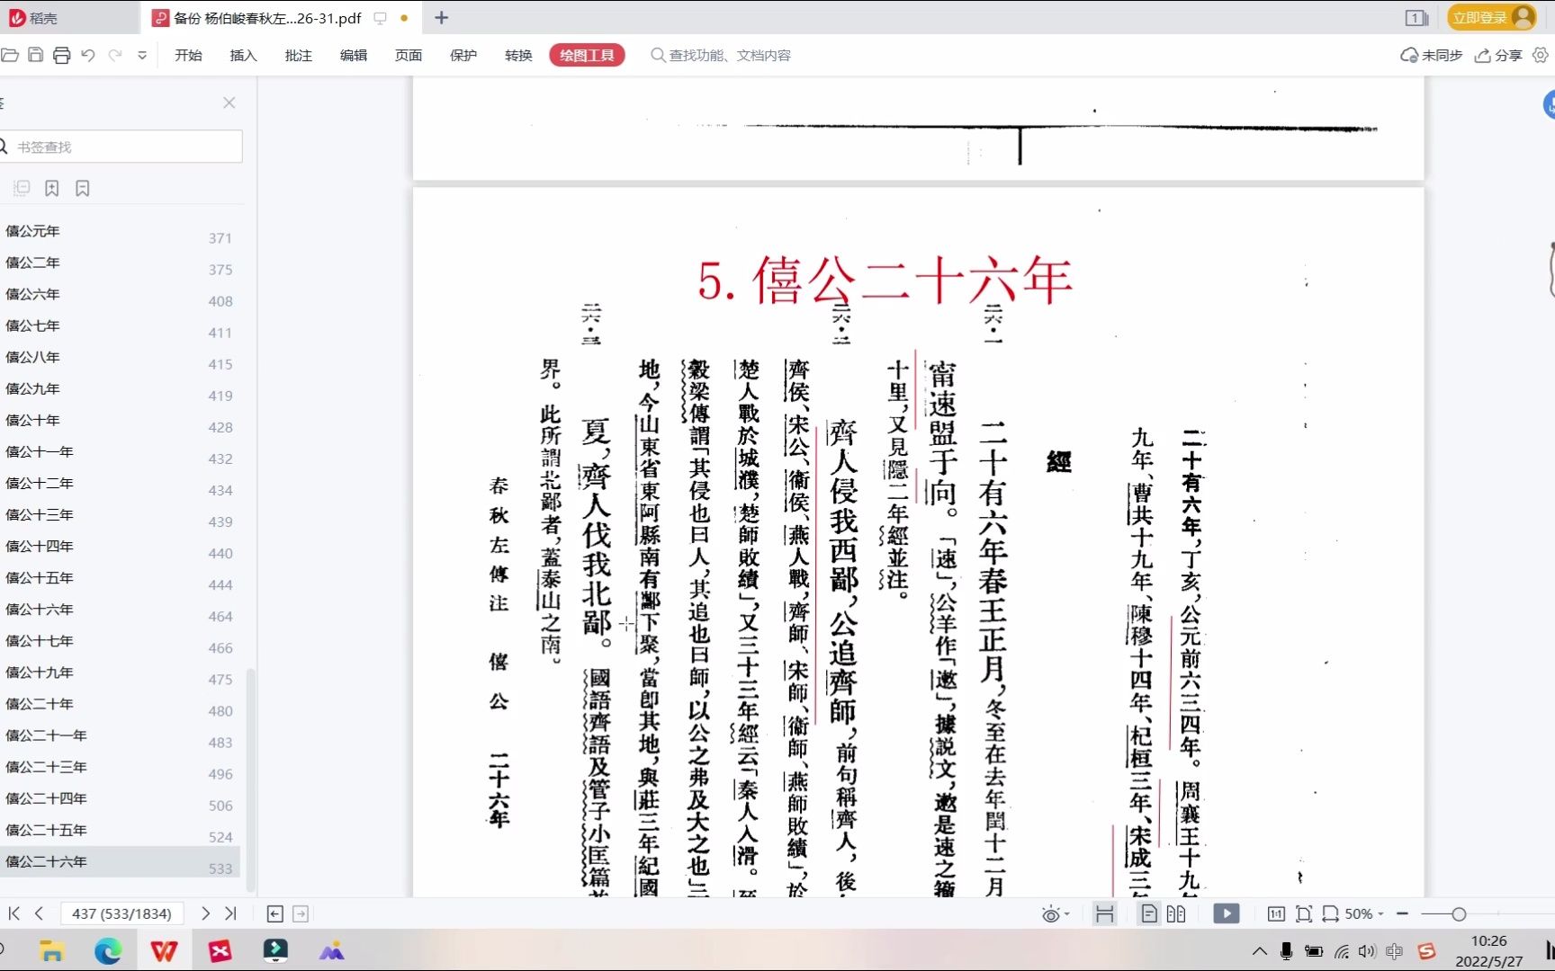Redo the last undone action
Screen dimensions: 1555x971
115,55
